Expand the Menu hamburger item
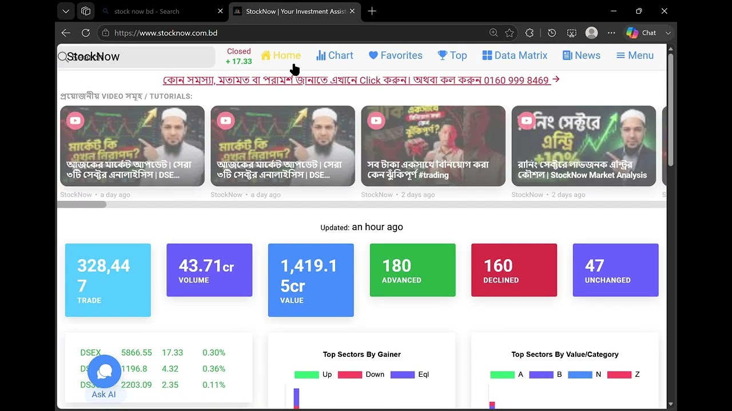Screen dimensions: 732x411 coord(635,55)
